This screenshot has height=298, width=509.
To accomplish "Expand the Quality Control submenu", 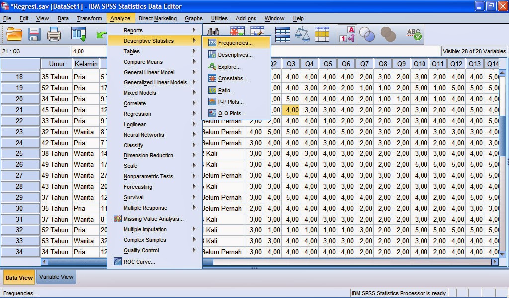I will click(155, 250).
